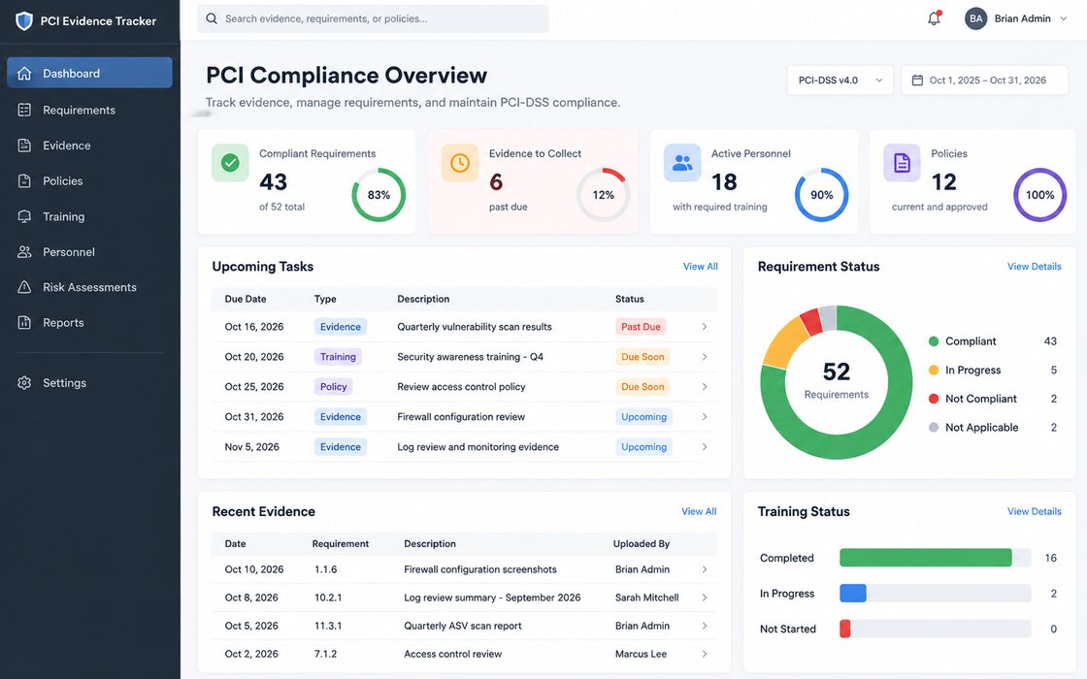Click the calendar icon in the date range
This screenshot has width=1087, height=679.
coord(917,80)
